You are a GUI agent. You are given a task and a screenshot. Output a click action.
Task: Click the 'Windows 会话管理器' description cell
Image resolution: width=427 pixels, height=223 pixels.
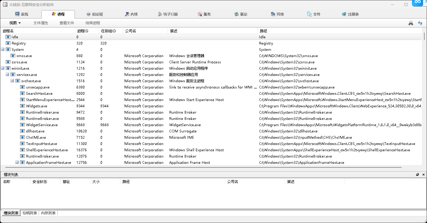[187, 56]
